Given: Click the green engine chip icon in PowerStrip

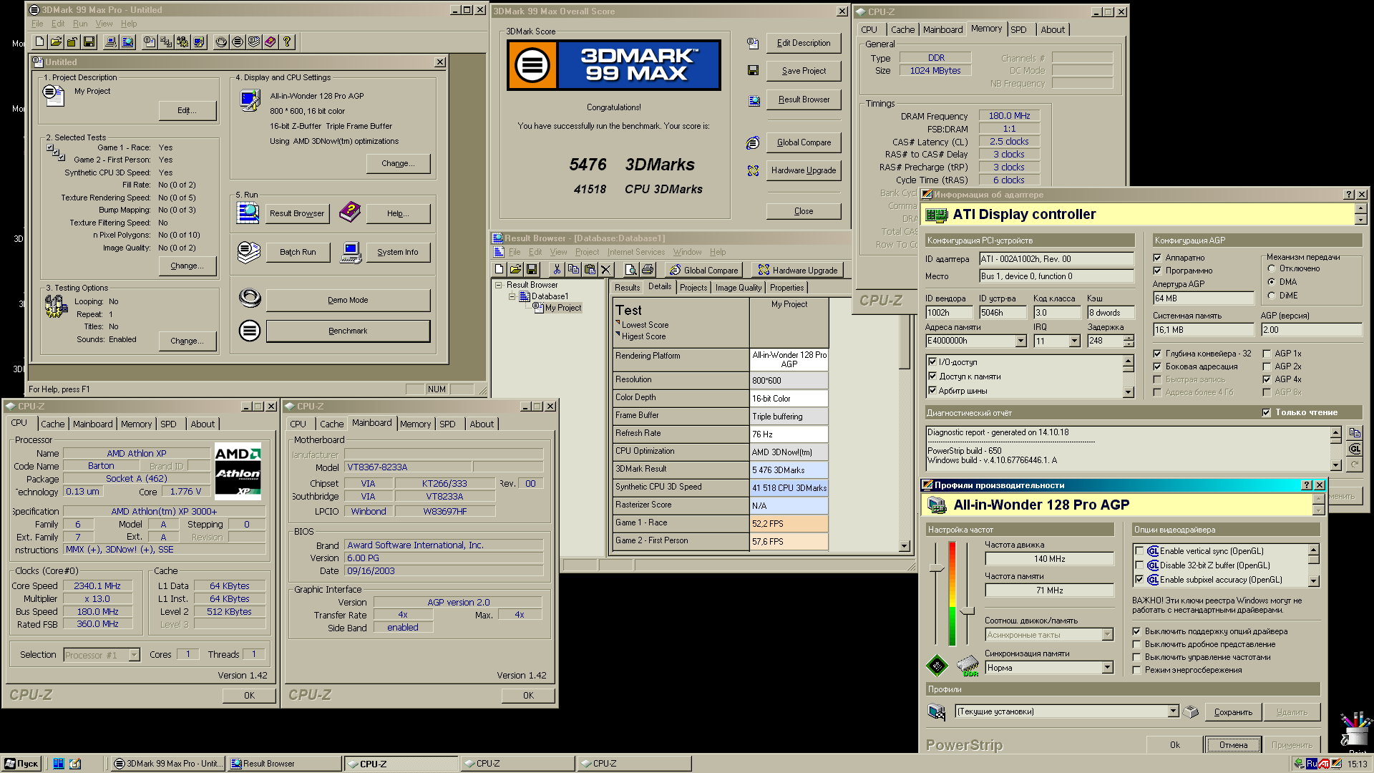Looking at the screenshot, I should (x=937, y=666).
